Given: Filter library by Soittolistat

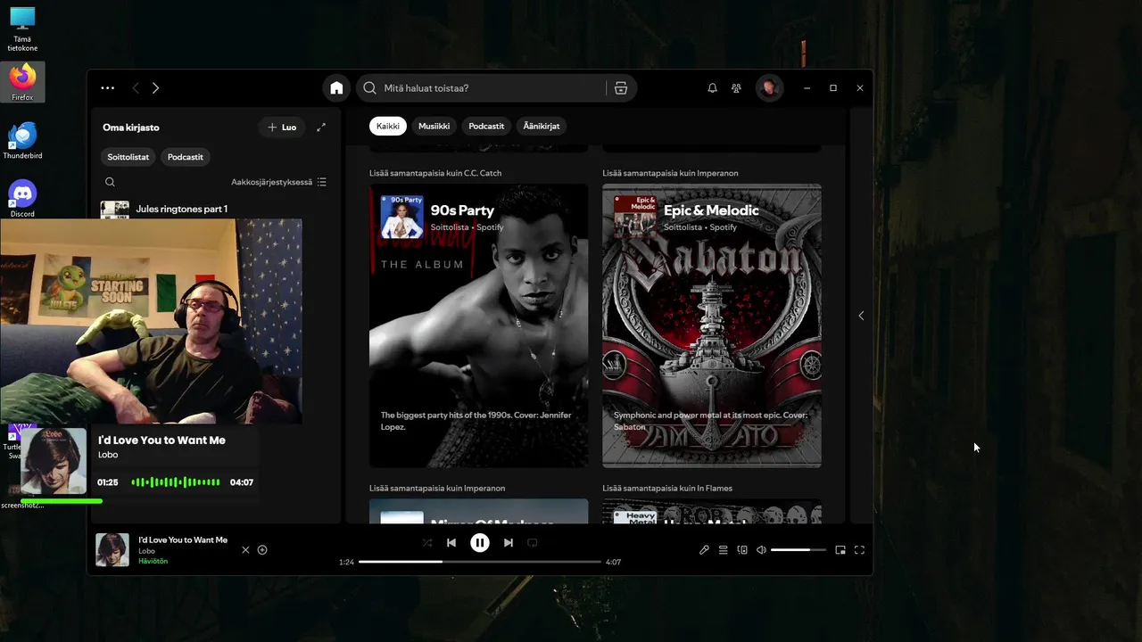Looking at the screenshot, I should 128,157.
